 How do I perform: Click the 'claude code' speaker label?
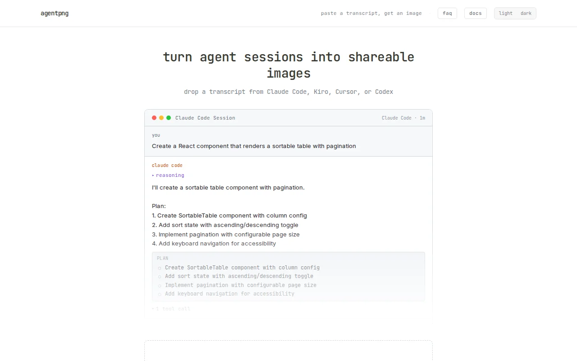click(x=167, y=165)
